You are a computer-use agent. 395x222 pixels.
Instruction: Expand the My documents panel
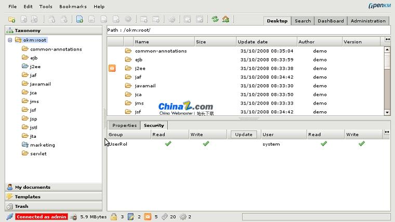[54, 187]
